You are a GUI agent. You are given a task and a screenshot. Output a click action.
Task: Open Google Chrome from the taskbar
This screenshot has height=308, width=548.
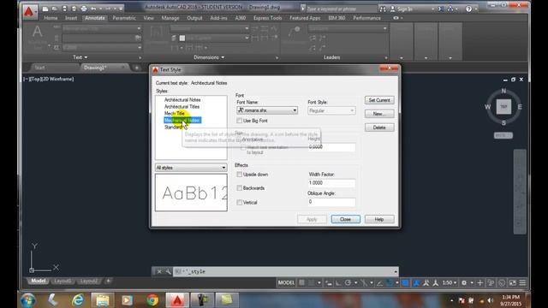(x=152, y=300)
